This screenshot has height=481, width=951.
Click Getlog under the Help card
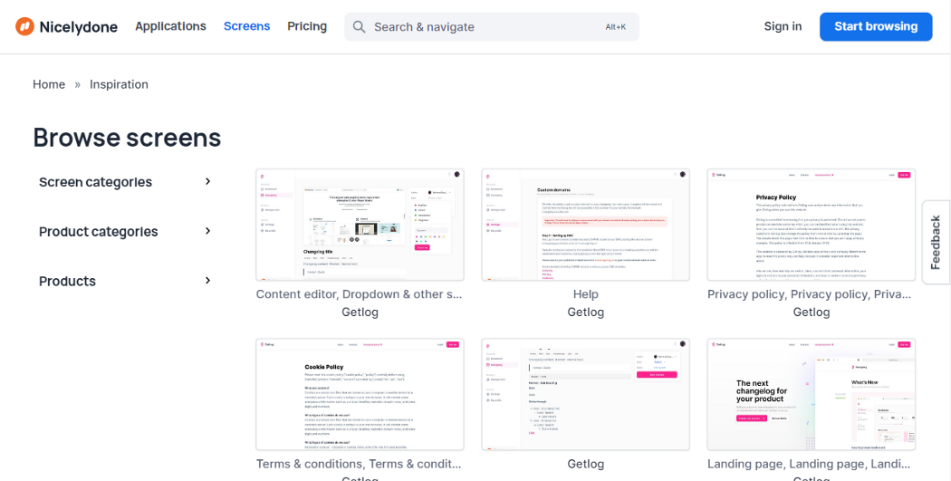coord(586,313)
